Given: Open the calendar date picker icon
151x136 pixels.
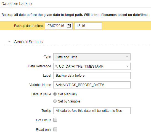Looking at the screenshot, I should click(x=69, y=26).
